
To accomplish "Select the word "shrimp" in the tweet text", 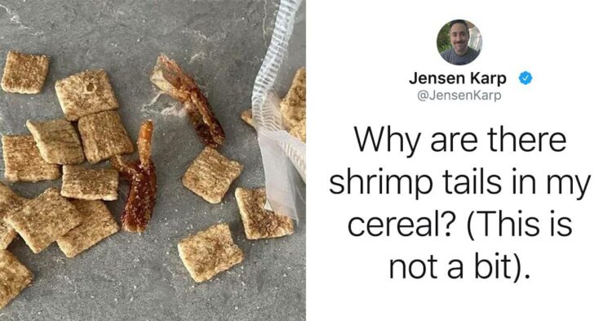I will [380, 184].
